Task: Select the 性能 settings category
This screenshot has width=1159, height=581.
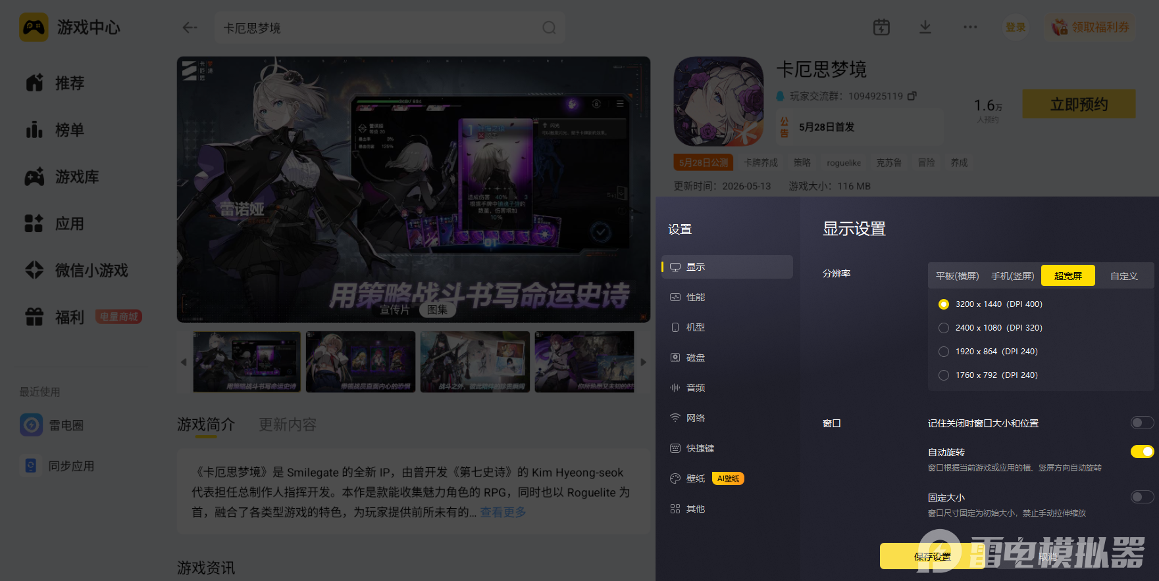Action: point(727,297)
